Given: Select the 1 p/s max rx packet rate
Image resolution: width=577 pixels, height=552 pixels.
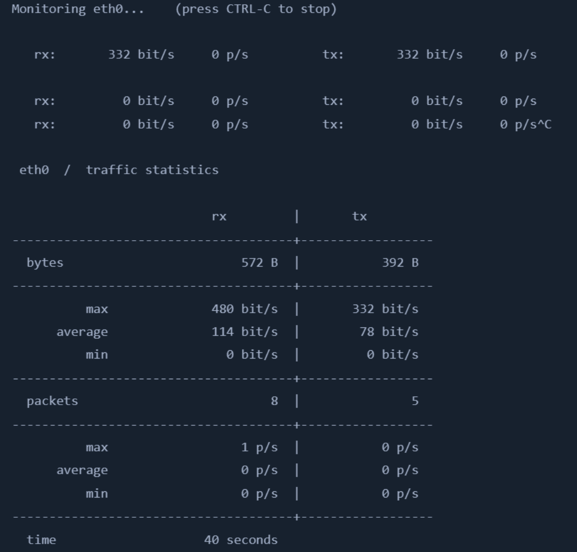Looking at the screenshot, I should [259, 447].
